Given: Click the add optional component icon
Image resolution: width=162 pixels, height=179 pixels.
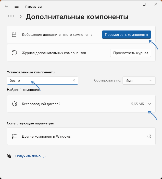Looking at the screenshot, I should tap(14, 35).
